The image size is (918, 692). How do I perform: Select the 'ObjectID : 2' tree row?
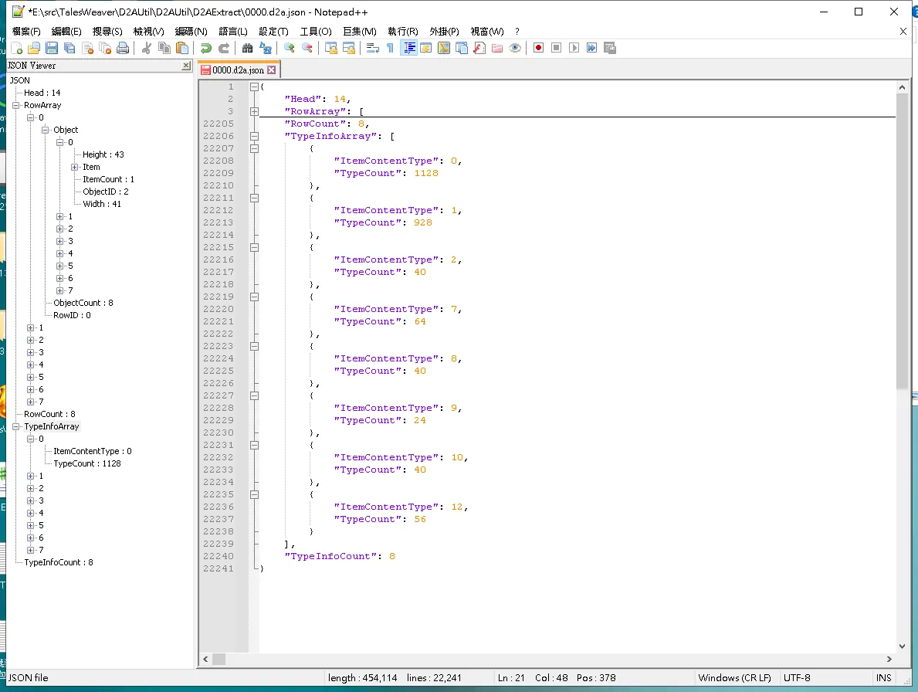click(105, 192)
